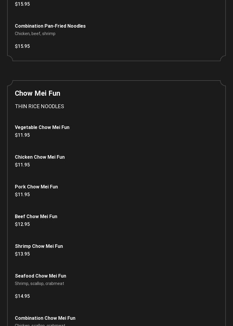Click the Chicken, beef, shrimp description

point(35,34)
